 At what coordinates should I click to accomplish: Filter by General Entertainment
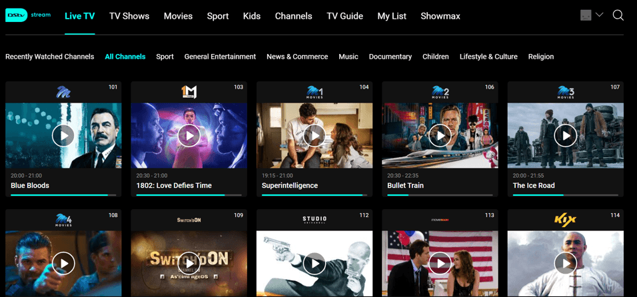(220, 57)
